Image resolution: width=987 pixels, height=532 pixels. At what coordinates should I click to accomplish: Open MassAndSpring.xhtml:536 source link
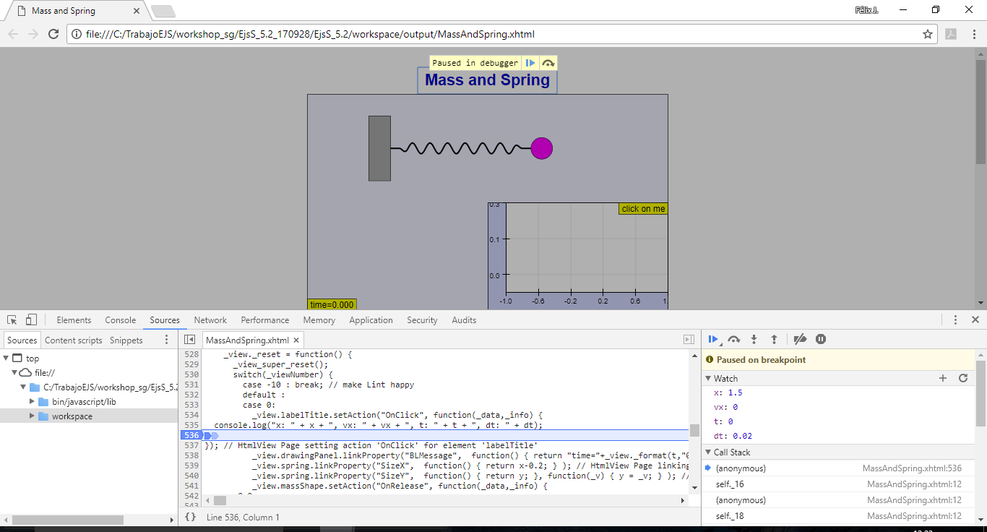(x=912, y=468)
